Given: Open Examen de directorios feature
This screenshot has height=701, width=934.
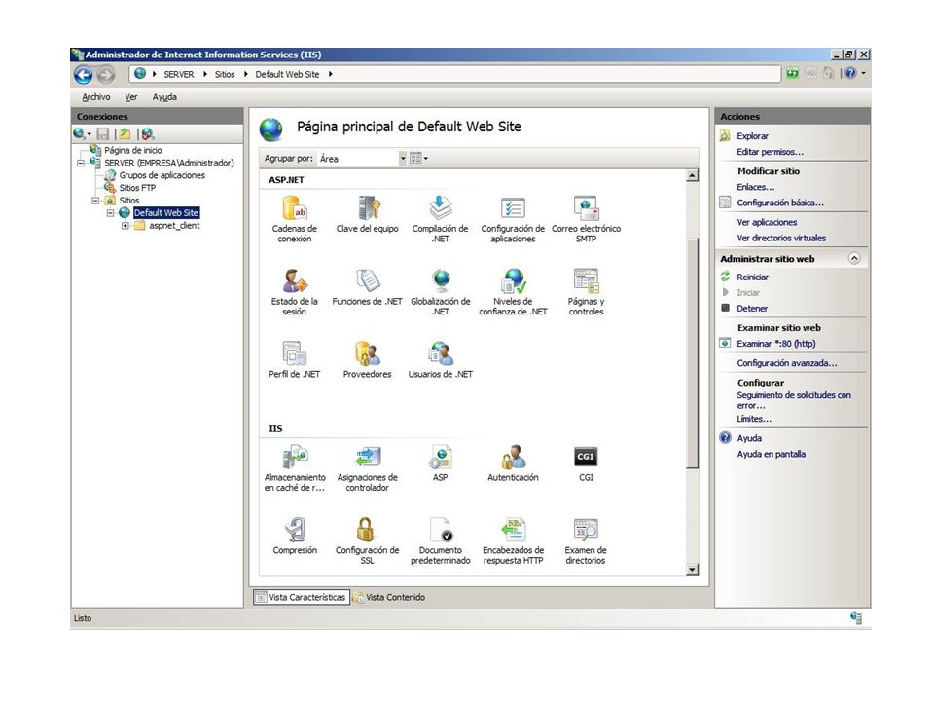Looking at the screenshot, I should point(586,540).
